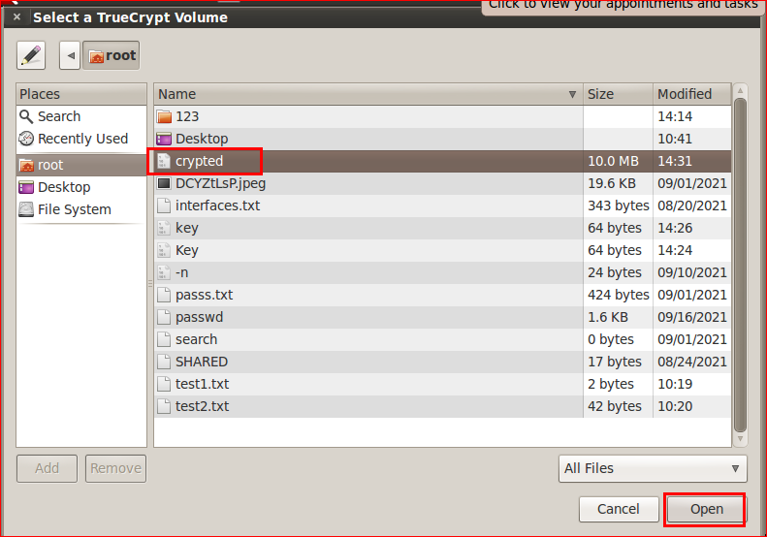Click the 09/10/2021 modified date cell
The height and width of the screenshot is (537, 767).
(x=692, y=272)
